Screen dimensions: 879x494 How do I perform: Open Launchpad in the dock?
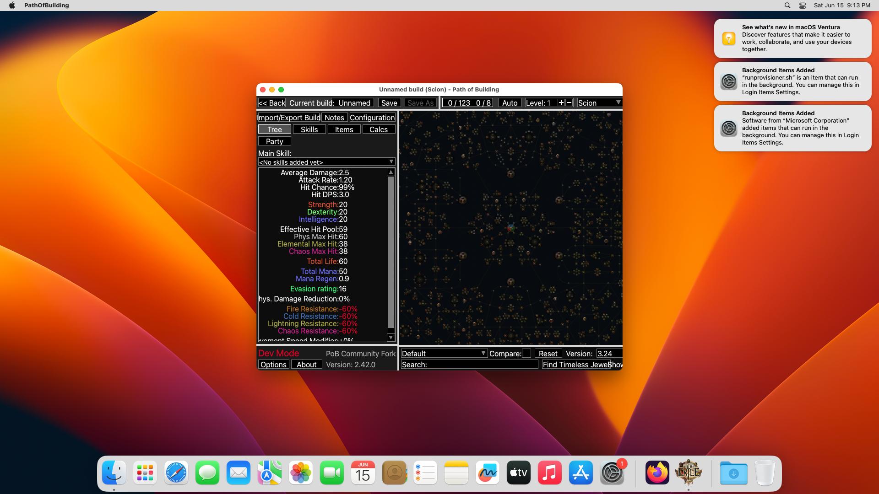145,473
